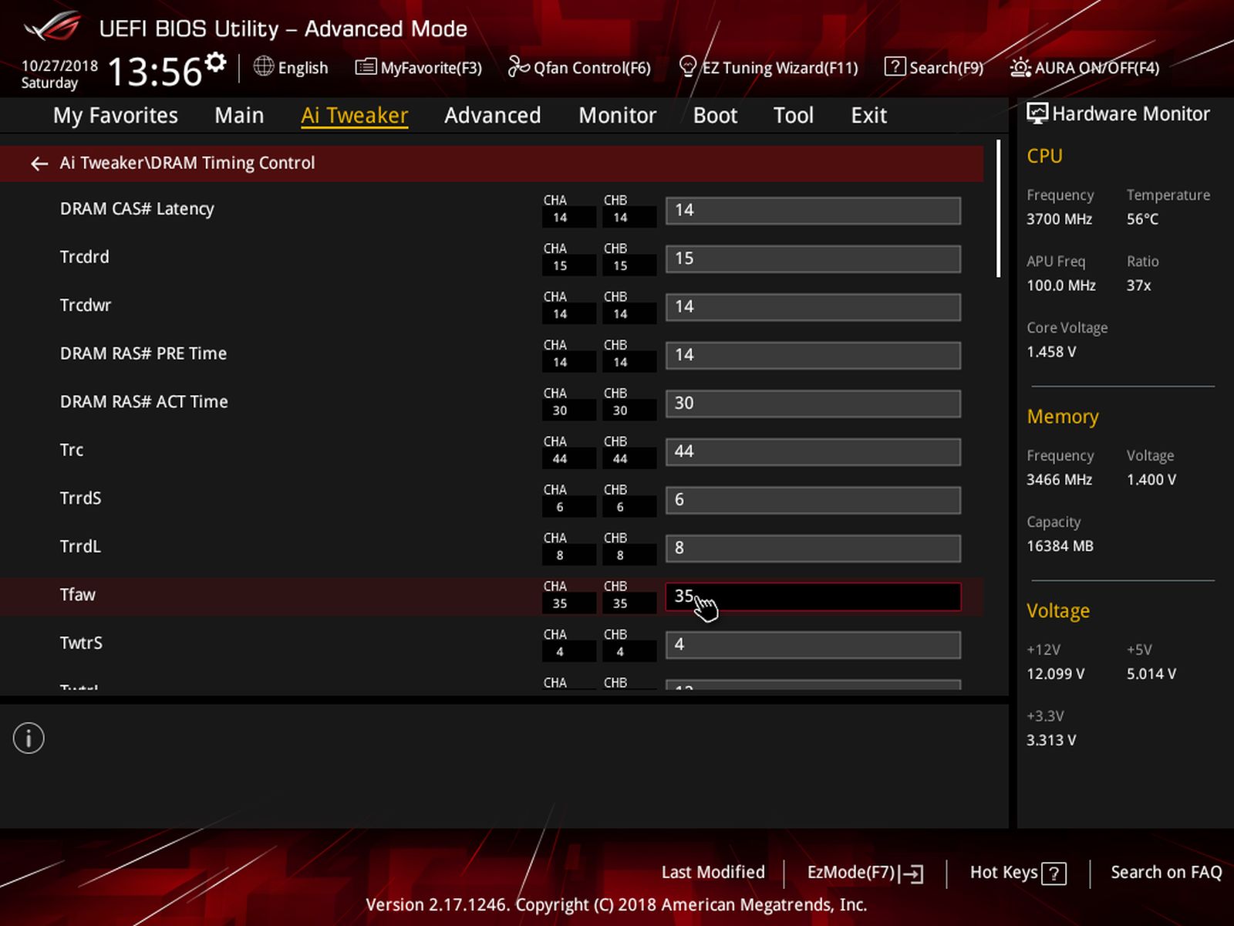This screenshot has height=926, width=1234.
Task: Click the info icon in the help panel
Action: [29, 738]
